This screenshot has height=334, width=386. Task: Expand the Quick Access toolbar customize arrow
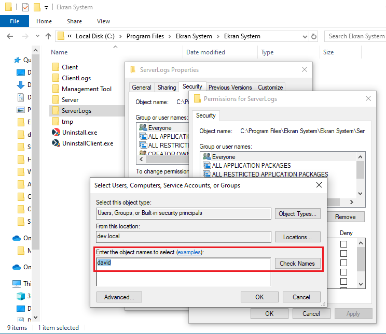(x=46, y=8)
